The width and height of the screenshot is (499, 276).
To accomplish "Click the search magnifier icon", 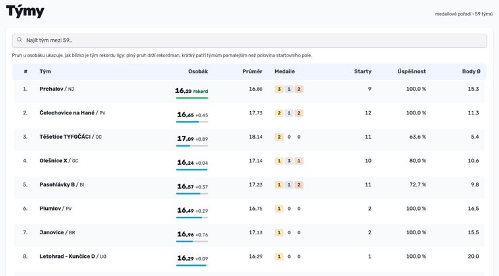I will coord(20,40).
